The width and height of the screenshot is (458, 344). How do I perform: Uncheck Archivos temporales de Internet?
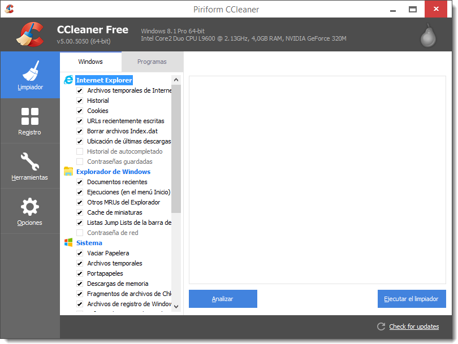[x=80, y=90]
